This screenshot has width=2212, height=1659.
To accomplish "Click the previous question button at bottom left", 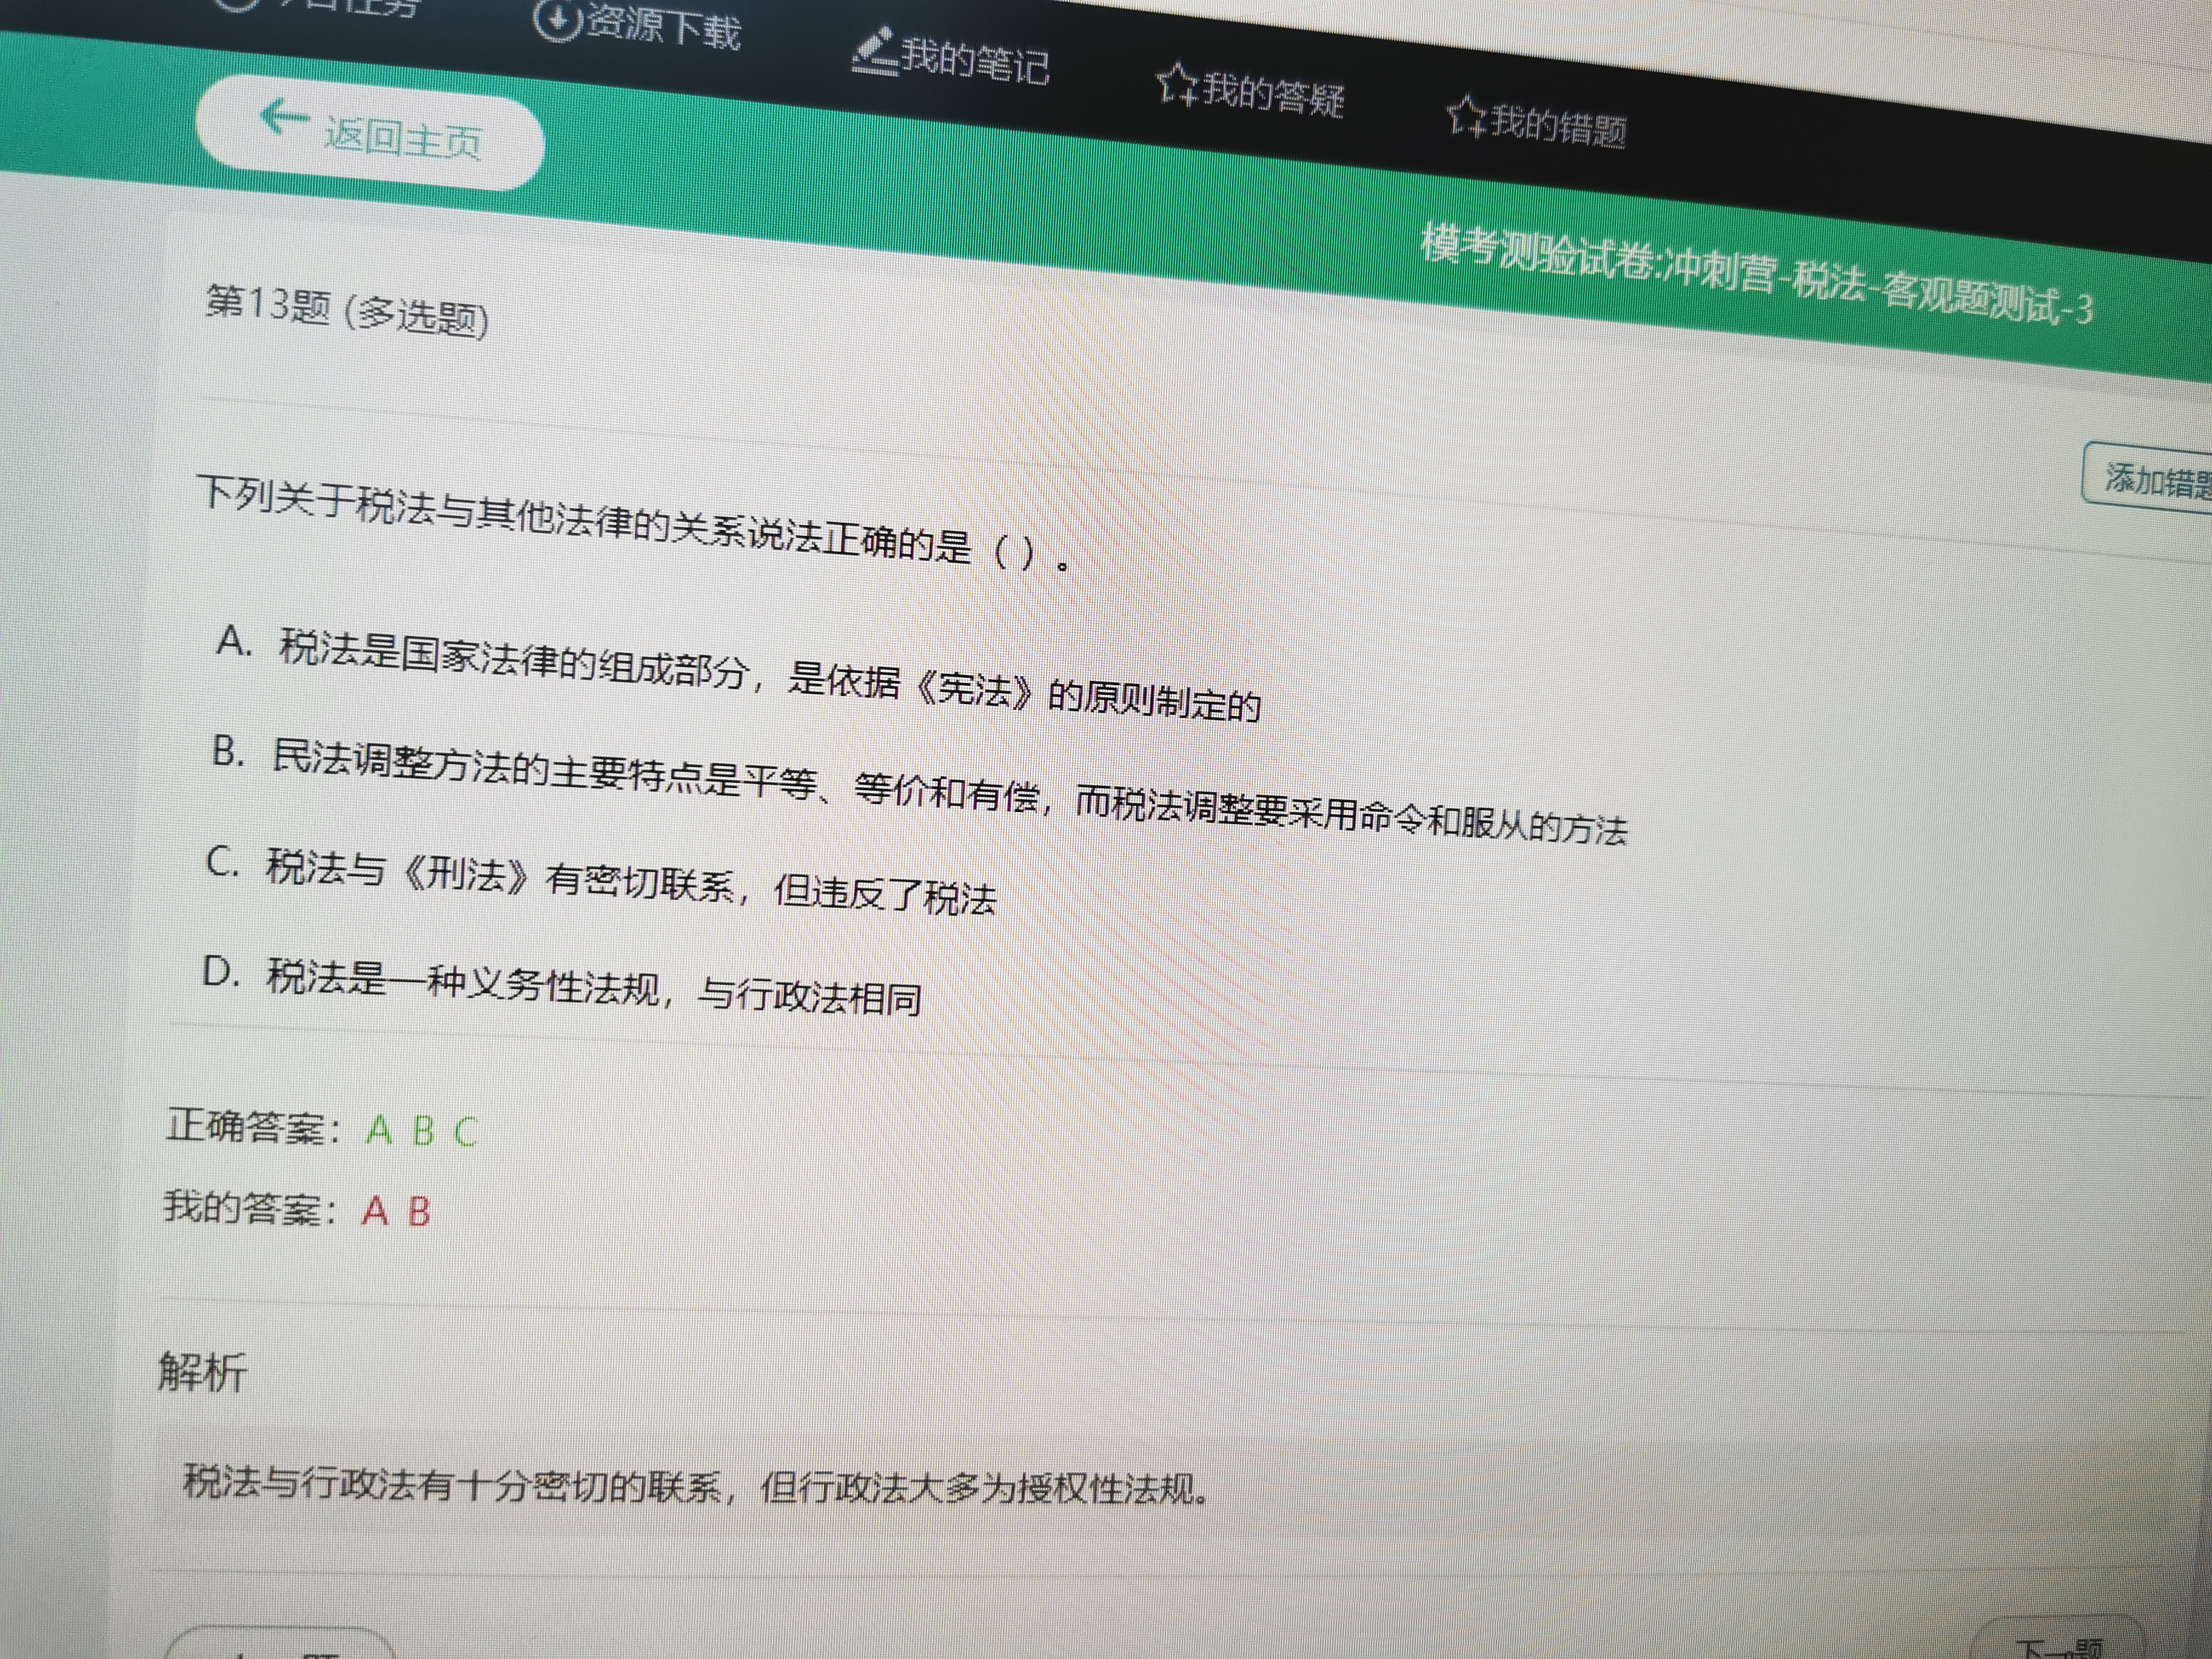I will [280, 1648].
